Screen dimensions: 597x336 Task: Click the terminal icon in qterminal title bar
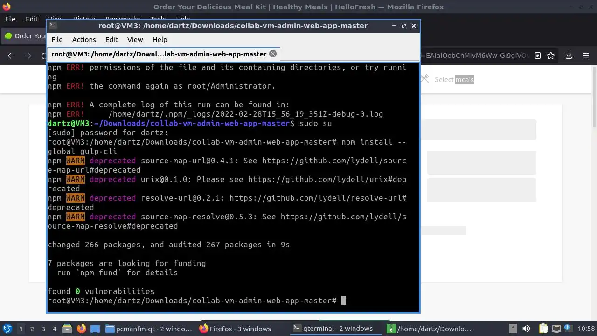53,26
